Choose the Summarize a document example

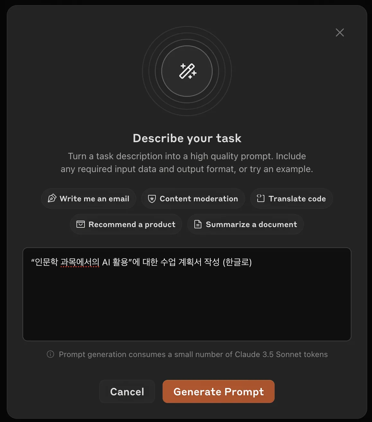coord(245,224)
